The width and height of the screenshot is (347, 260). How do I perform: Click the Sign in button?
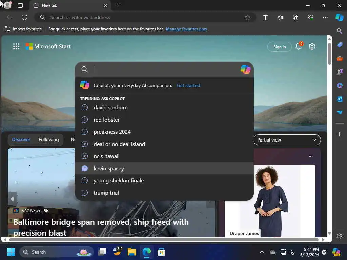click(x=280, y=47)
